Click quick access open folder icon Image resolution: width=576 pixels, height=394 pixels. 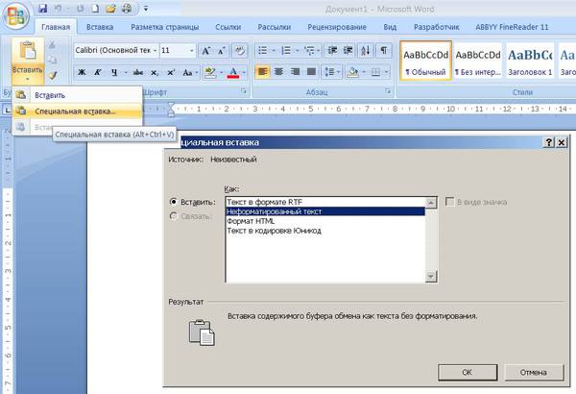110,8
